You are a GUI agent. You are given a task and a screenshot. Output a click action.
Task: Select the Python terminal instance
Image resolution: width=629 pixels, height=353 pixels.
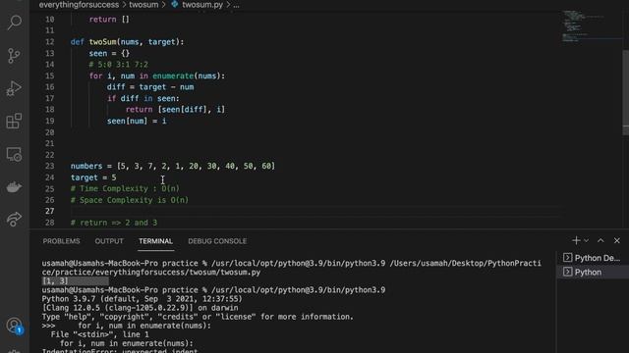(x=592, y=273)
